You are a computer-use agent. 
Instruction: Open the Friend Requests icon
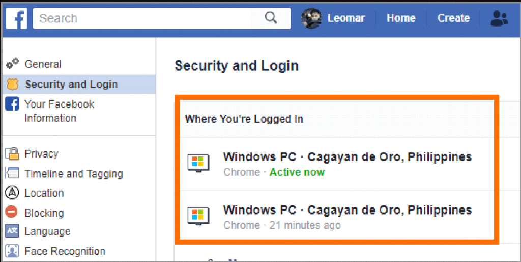click(x=499, y=18)
